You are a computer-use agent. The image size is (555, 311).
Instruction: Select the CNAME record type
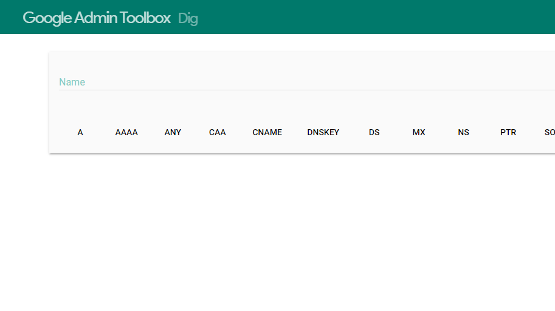267,132
